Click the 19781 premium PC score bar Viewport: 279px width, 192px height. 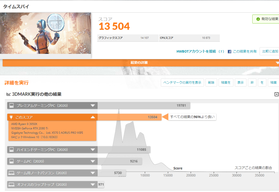click(144, 106)
